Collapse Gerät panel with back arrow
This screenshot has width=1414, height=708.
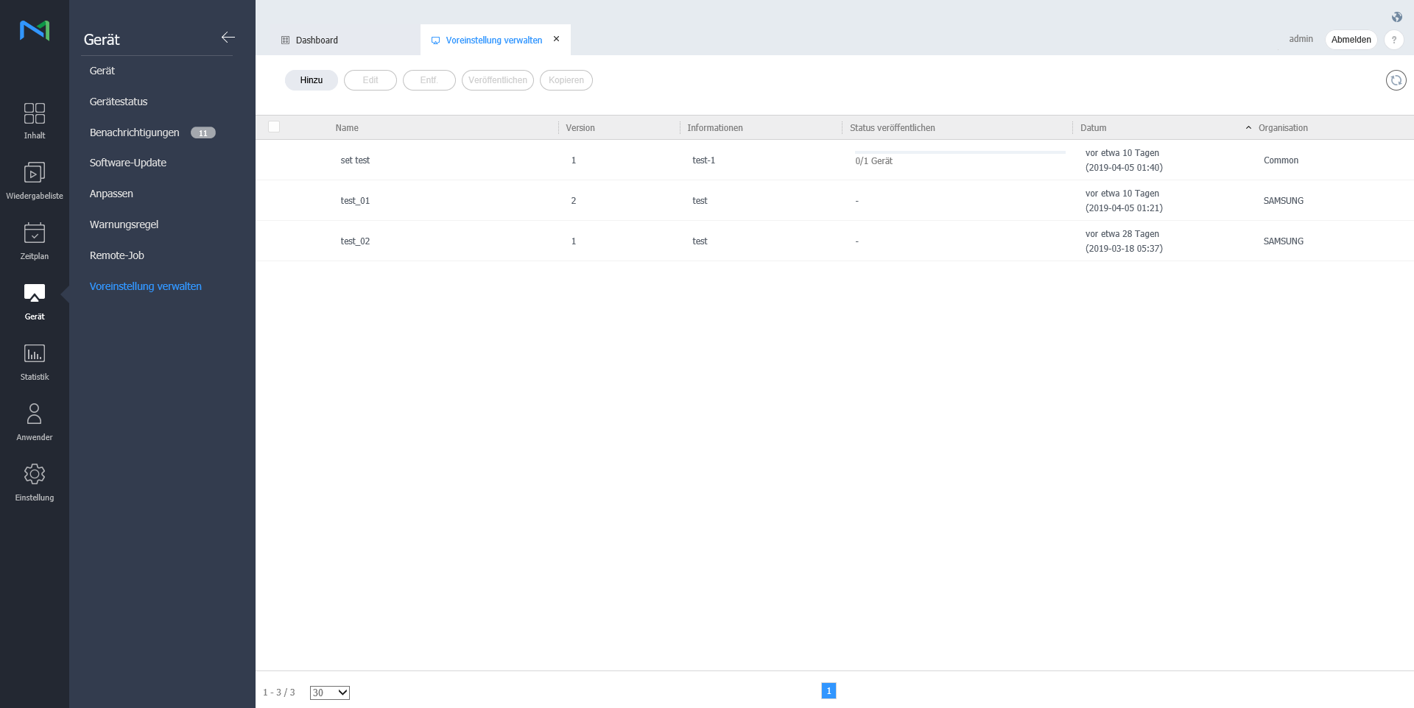point(228,38)
